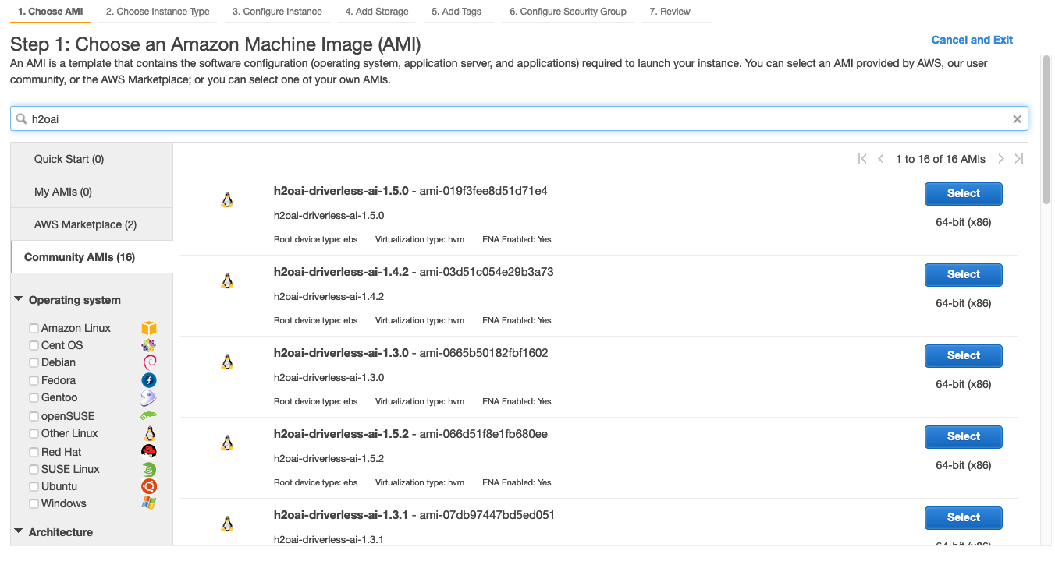This screenshot has height=561, width=1055.
Task: Click the Tux penguin icon beside h2oai-driverless-ai-1.5.0
Action: (226, 199)
